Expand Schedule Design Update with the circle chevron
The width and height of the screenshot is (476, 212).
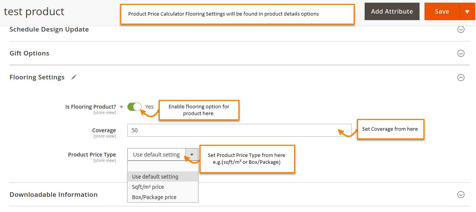pyautogui.click(x=461, y=29)
